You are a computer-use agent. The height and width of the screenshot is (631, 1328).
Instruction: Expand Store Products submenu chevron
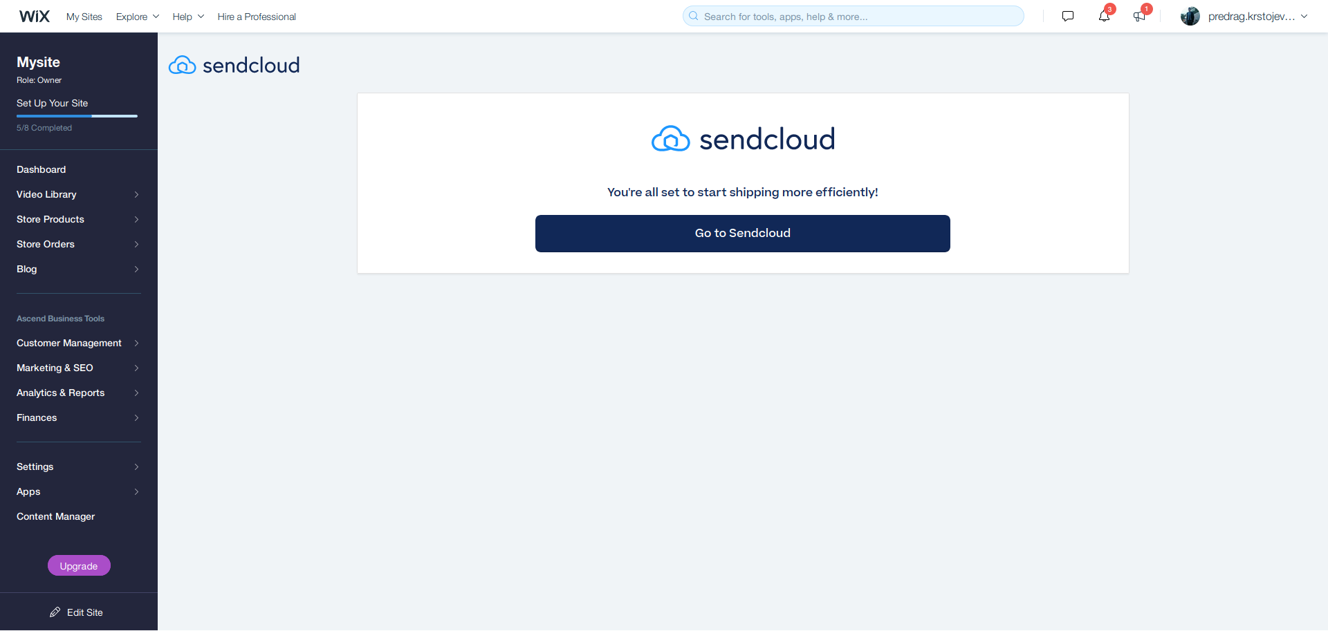[x=136, y=220]
